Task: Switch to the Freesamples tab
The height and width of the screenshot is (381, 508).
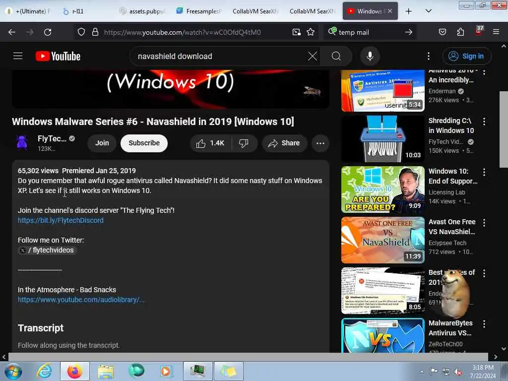Action: (x=199, y=11)
